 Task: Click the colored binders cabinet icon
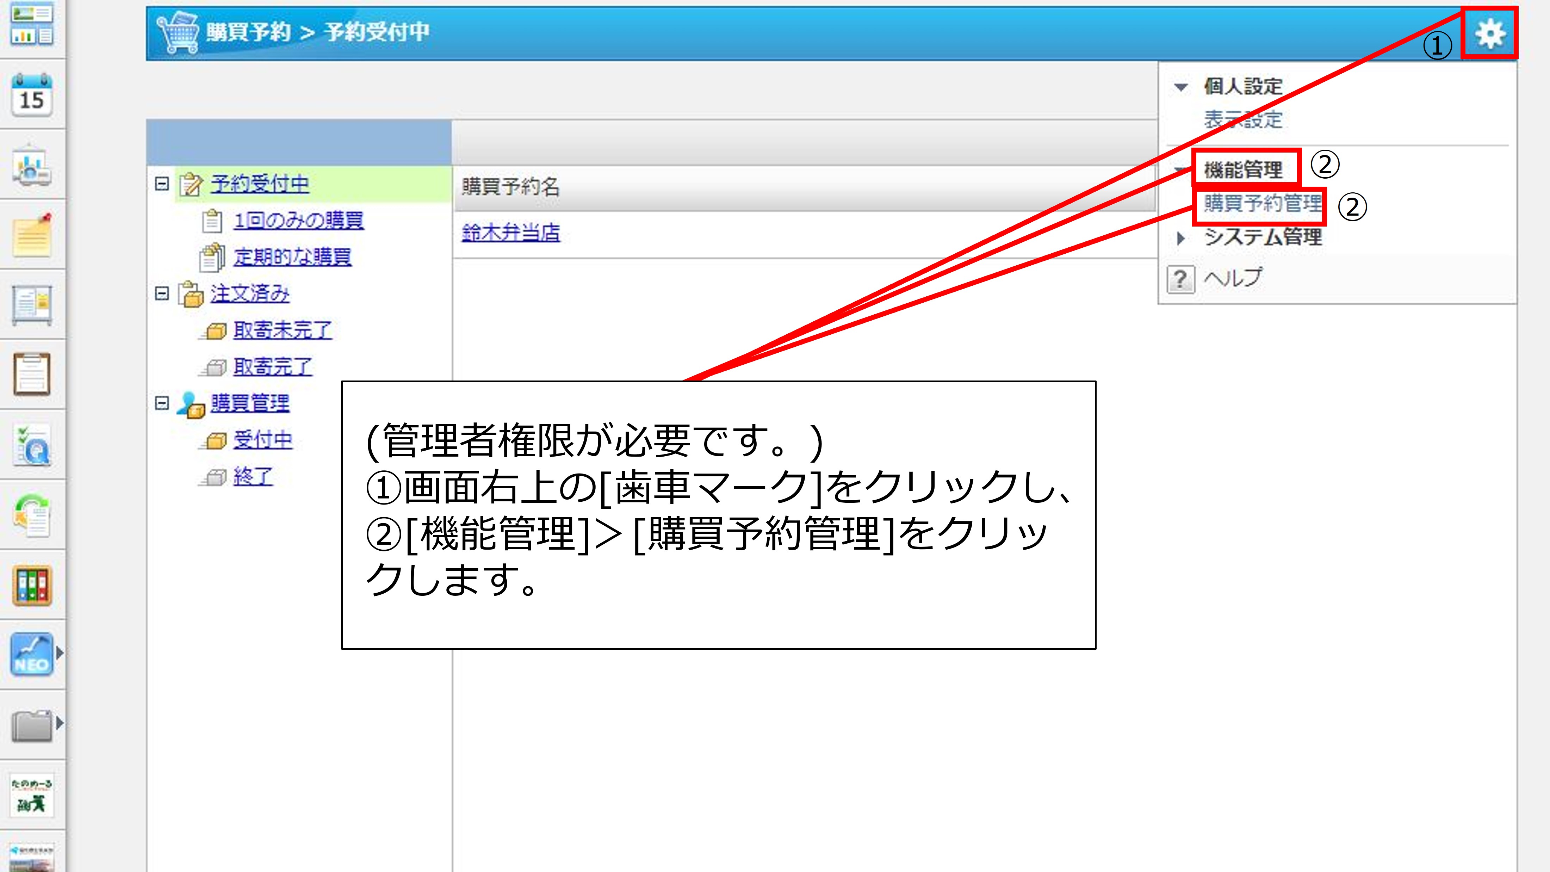tap(32, 585)
